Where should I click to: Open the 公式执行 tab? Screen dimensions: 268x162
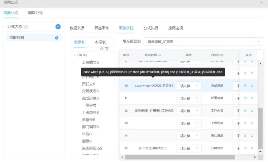click(x=151, y=28)
